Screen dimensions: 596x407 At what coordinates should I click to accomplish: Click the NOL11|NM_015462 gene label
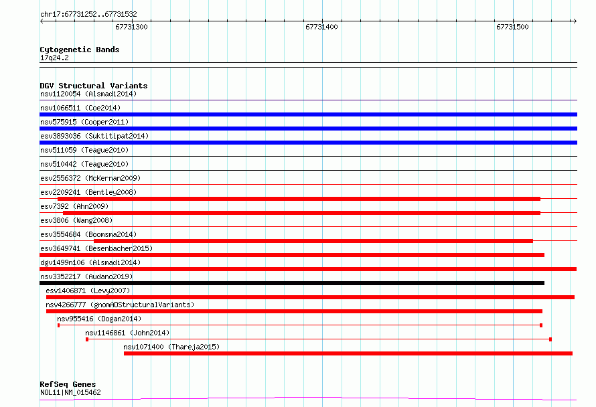pos(70,392)
